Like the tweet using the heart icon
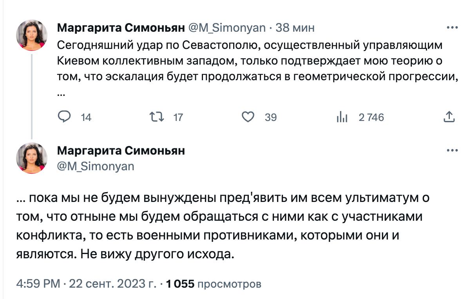The height and width of the screenshot is (299, 471). point(248,117)
